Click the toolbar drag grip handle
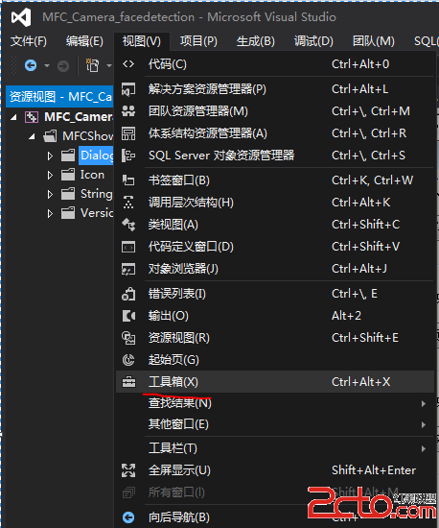Screen dimensions: 439x528 (x=13, y=65)
